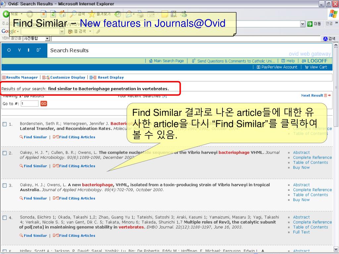Click the red GO button
The width and height of the screenshot is (339, 254).
[44, 104]
